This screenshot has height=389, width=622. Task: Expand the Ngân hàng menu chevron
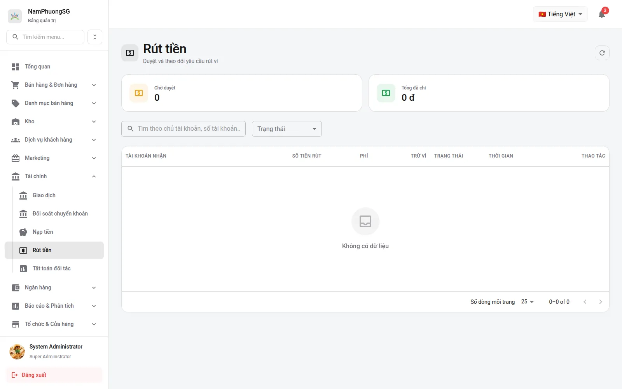(94, 288)
